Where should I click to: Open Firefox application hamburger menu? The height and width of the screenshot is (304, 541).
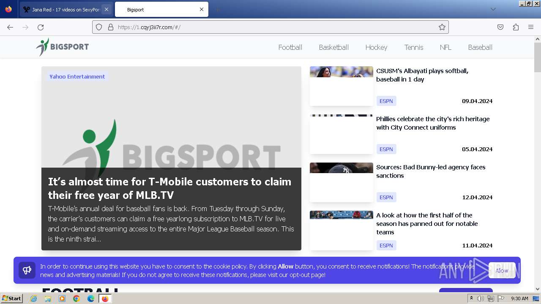[531, 27]
